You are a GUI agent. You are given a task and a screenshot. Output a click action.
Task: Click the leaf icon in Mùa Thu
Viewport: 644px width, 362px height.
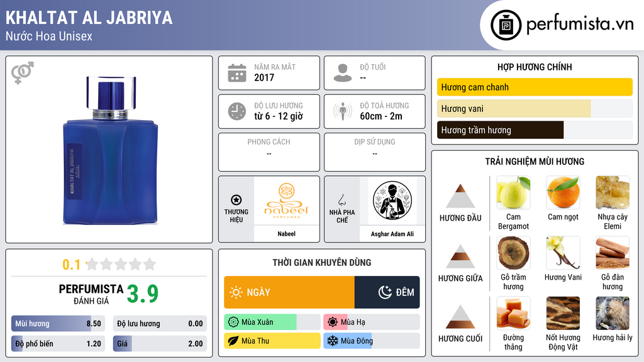click(x=233, y=341)
